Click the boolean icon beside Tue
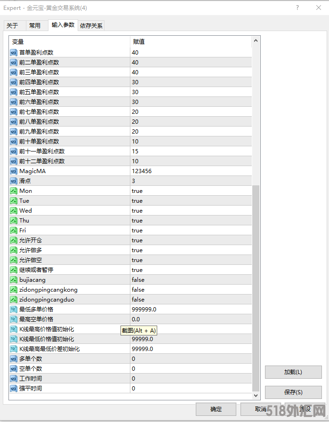Screen dimensions: 329x422 14,201
